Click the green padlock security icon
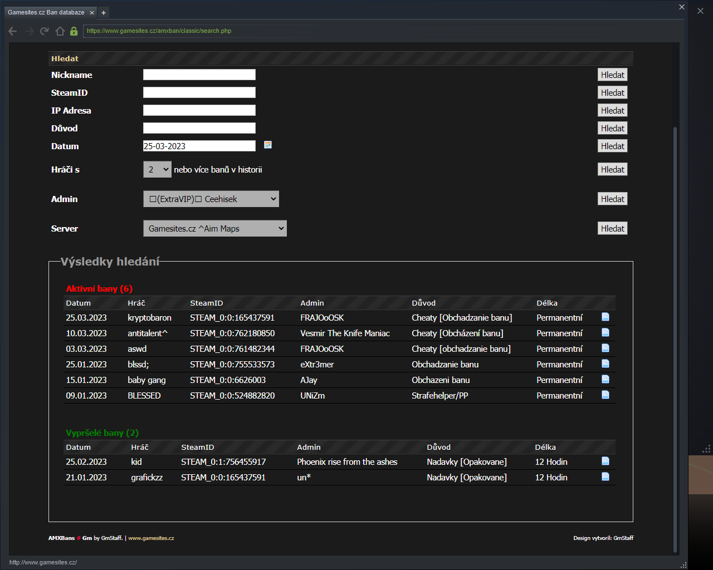This screenshot has width=713, height=570. tap(74, 31)
